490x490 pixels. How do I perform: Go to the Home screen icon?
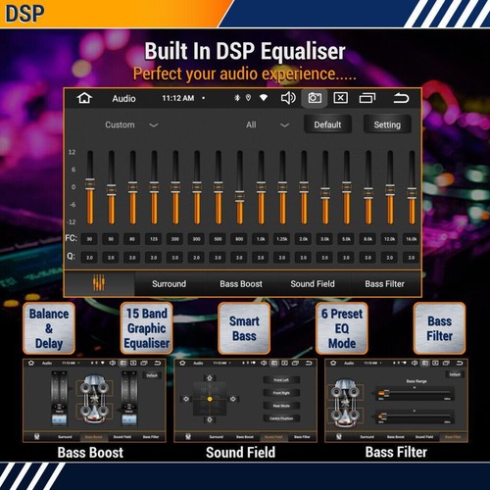(84, 98)
